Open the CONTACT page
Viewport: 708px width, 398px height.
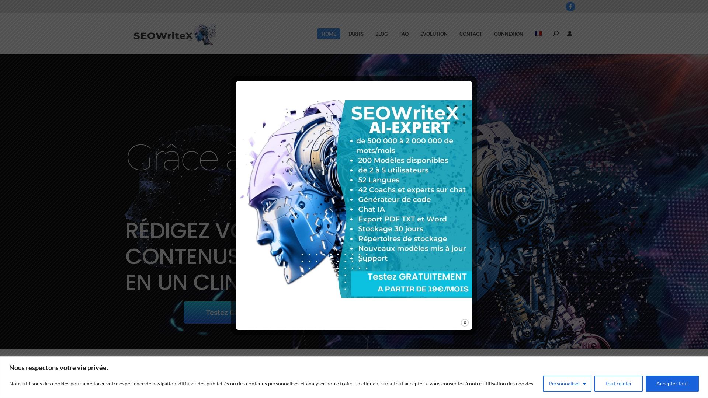471,34
